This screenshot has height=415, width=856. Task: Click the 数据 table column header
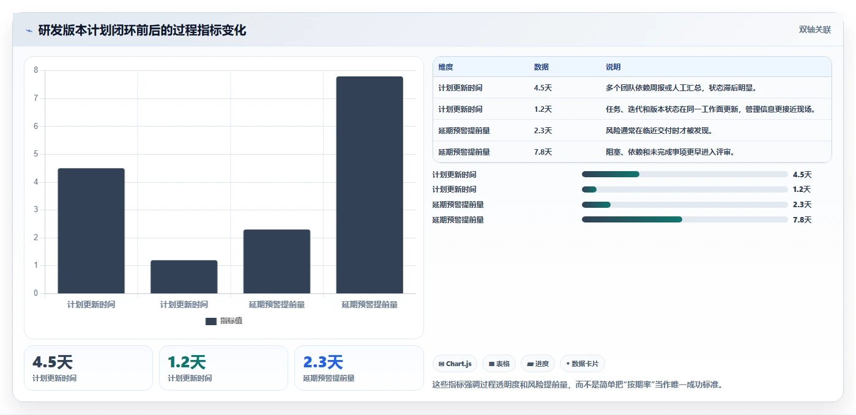pyautogui.click(x=542, y=67)
